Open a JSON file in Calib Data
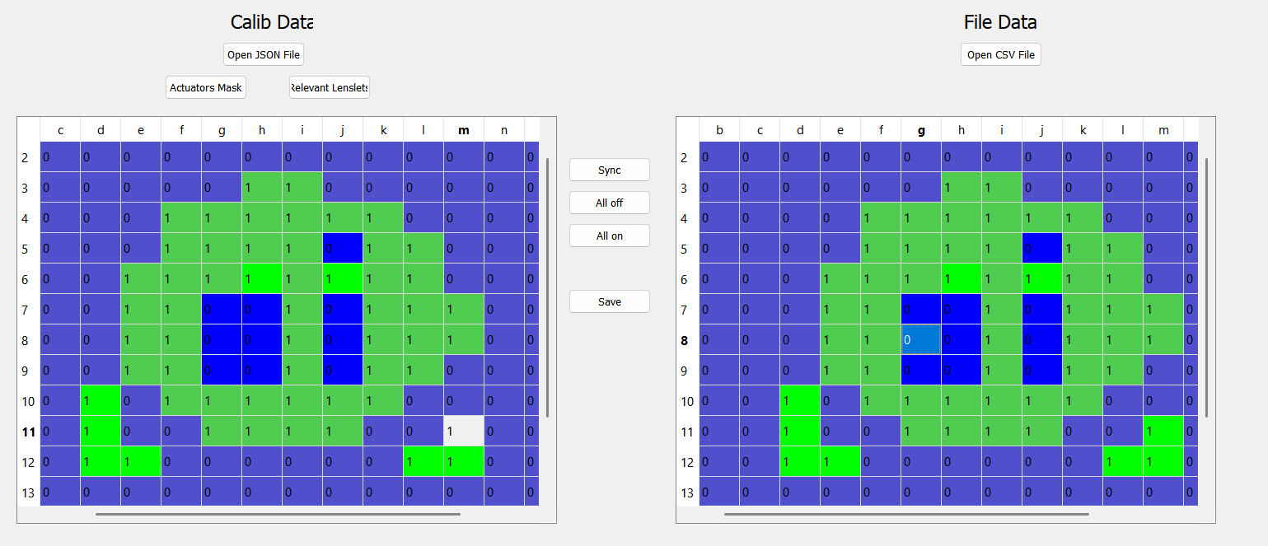 pos(263,54)
